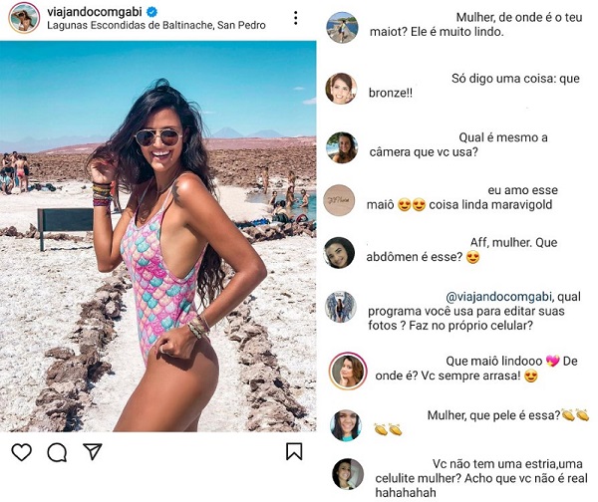Image resolution: width=598 pixels, height=502 pixels.
Task: Open the three-dot post options menu
Action: pyautogui.click(x=295, y=18)
